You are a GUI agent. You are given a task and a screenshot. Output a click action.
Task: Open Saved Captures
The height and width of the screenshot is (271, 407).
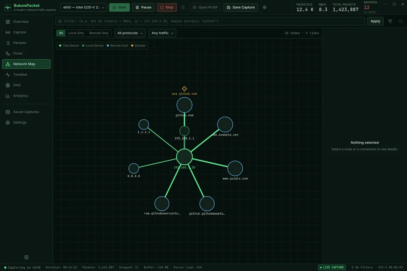click(26, 112)
